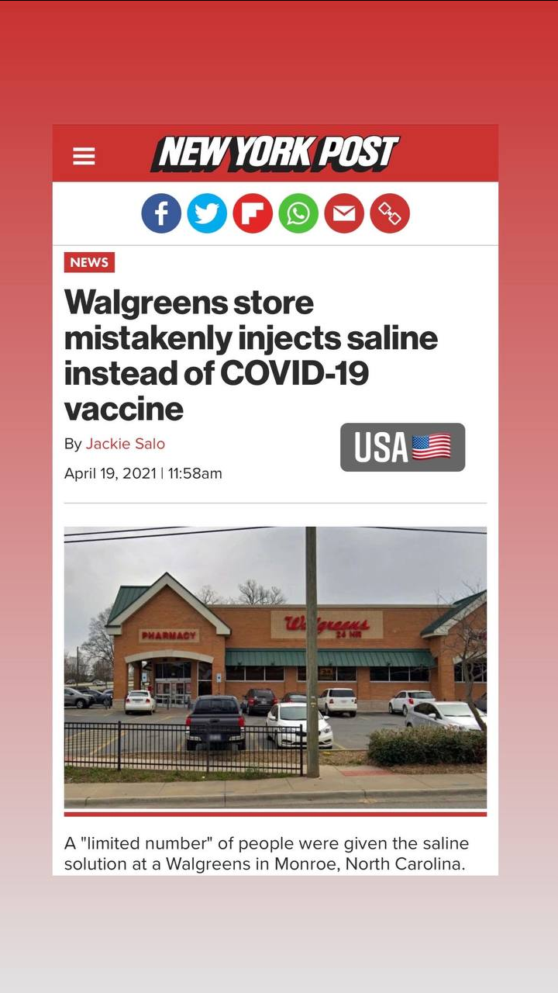Share article via WhatsApp icon
Screen dimensions: 558x993
tap(298, 213)
